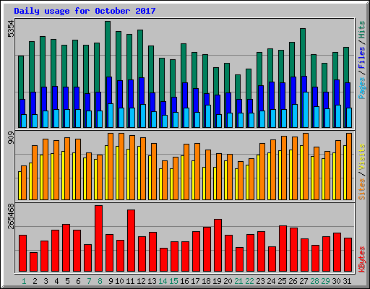Click the blue "Files" legend label
370x289 pixels.
(x=362, y=58)
